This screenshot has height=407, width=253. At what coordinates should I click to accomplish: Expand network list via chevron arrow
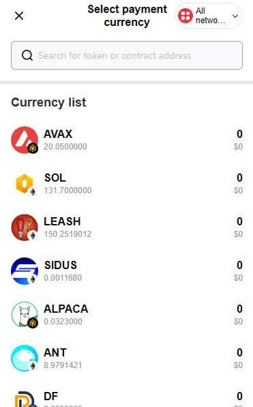pos(235,16)
